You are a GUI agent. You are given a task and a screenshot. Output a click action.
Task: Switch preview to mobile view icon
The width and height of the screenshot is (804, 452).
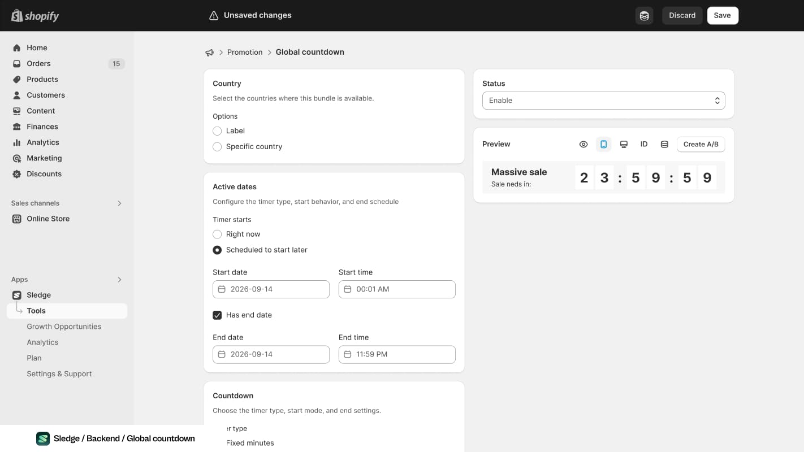604,145
